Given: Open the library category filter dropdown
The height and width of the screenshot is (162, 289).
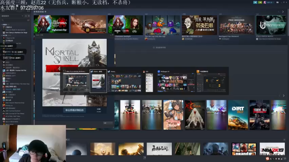Looking at the screenshot, I should click(x=12, y=16).
